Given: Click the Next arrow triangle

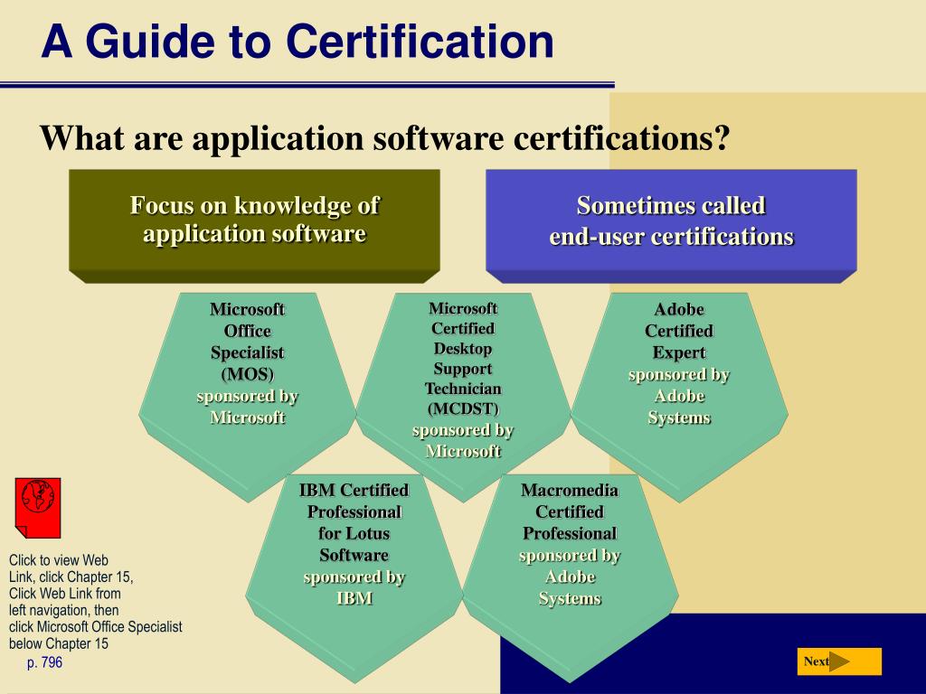Looking at the screenshot, I should pos(839,661).
